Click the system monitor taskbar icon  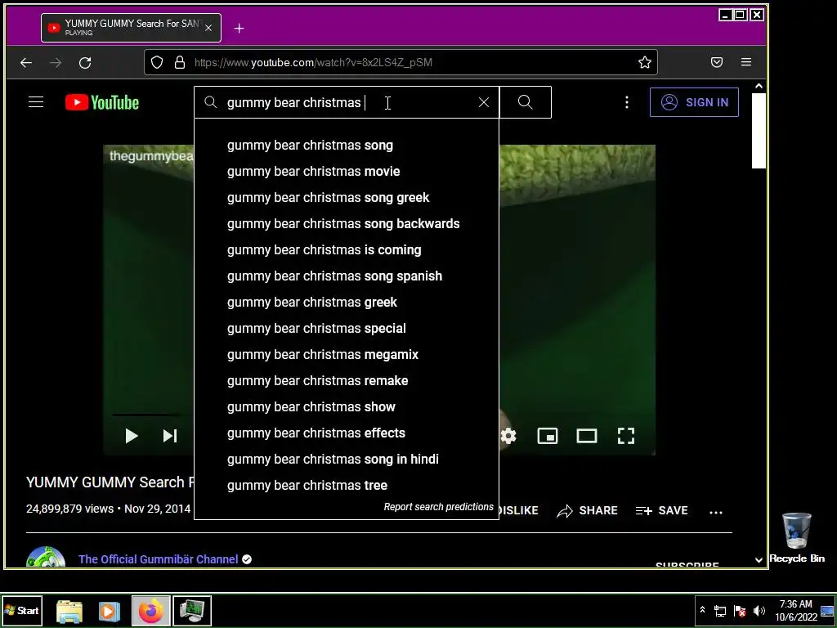(x=191, y=611)
